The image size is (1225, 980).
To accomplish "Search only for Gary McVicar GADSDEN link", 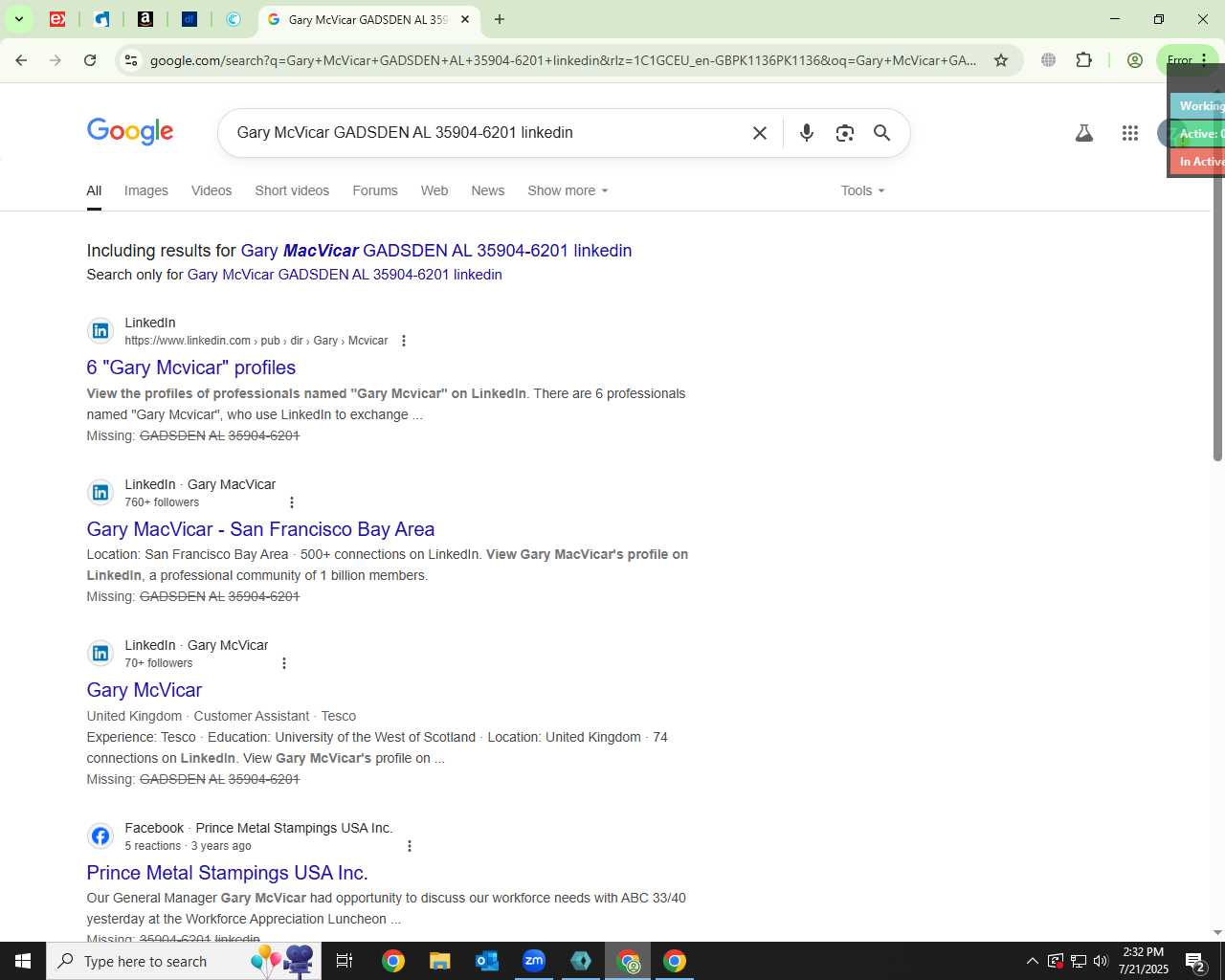I will click(x=345, y=275).
